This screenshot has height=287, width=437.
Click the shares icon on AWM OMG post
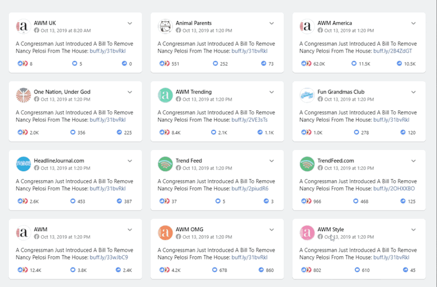pos(261,270)
